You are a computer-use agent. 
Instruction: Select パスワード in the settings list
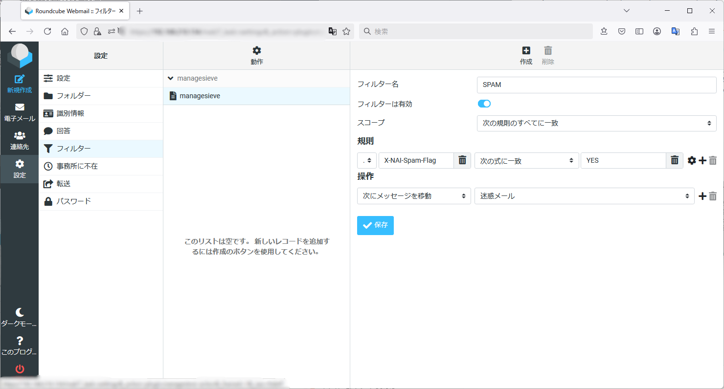tap(73, 201)
